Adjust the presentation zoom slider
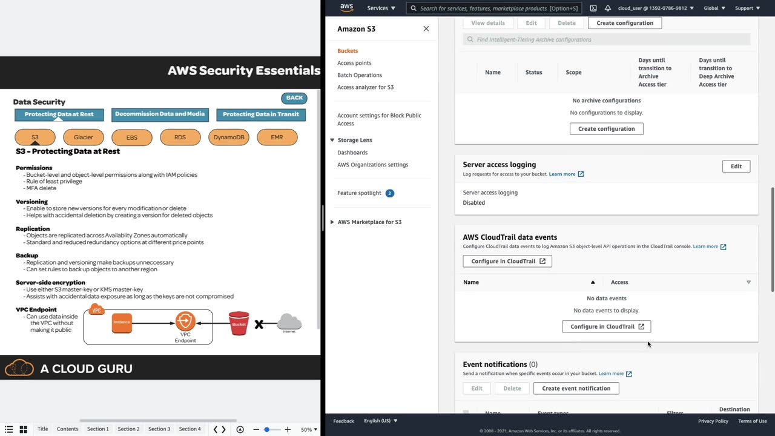The image size is (775, 436). click(x=267, y=429)
